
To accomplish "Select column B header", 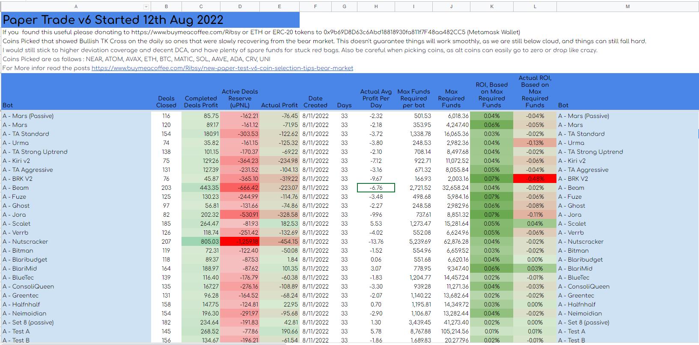I will [166, 6].
